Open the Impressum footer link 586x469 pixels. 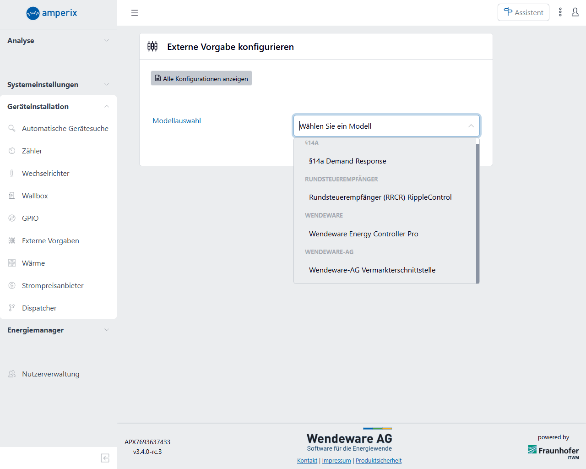pyautogui.click(x=336, y=461)
